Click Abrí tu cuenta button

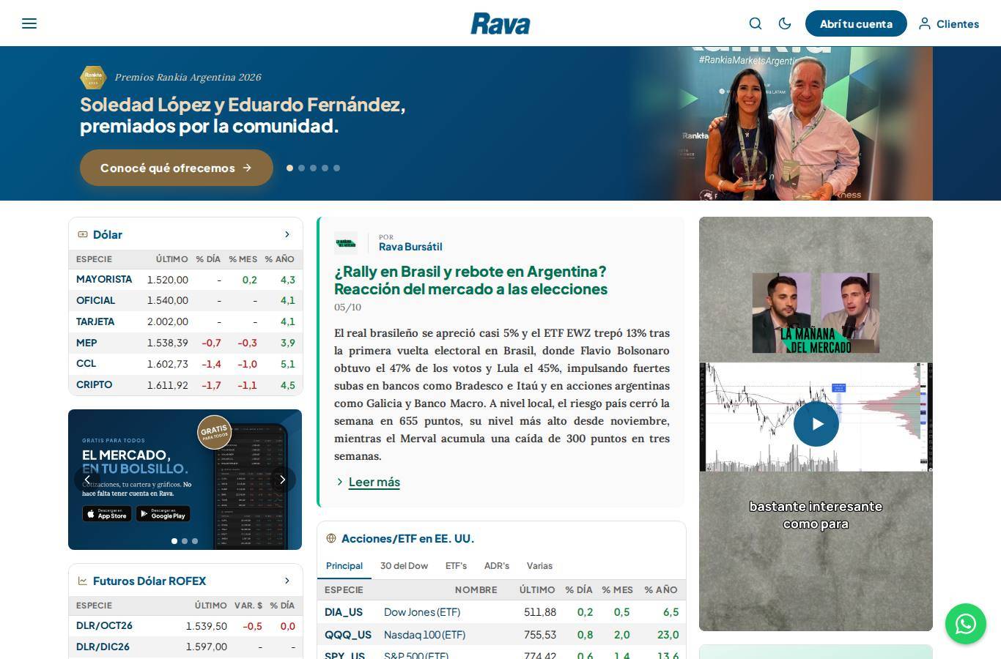click(x=856, y=23)
